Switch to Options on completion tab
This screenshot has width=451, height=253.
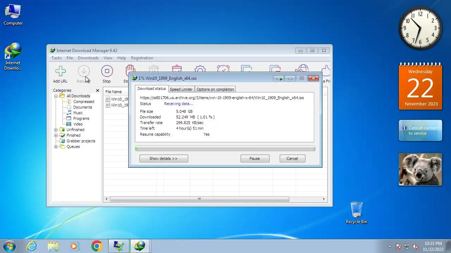(215, 89)
